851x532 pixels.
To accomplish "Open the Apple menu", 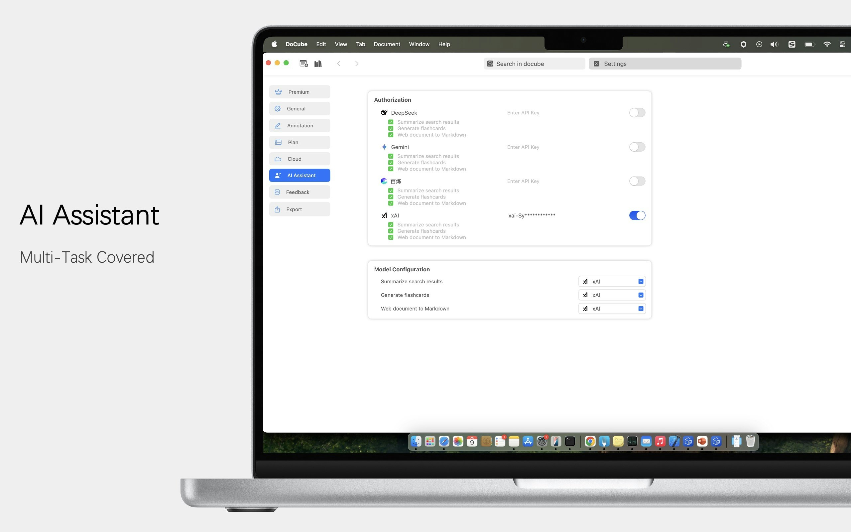I will [x=274, y=44].
